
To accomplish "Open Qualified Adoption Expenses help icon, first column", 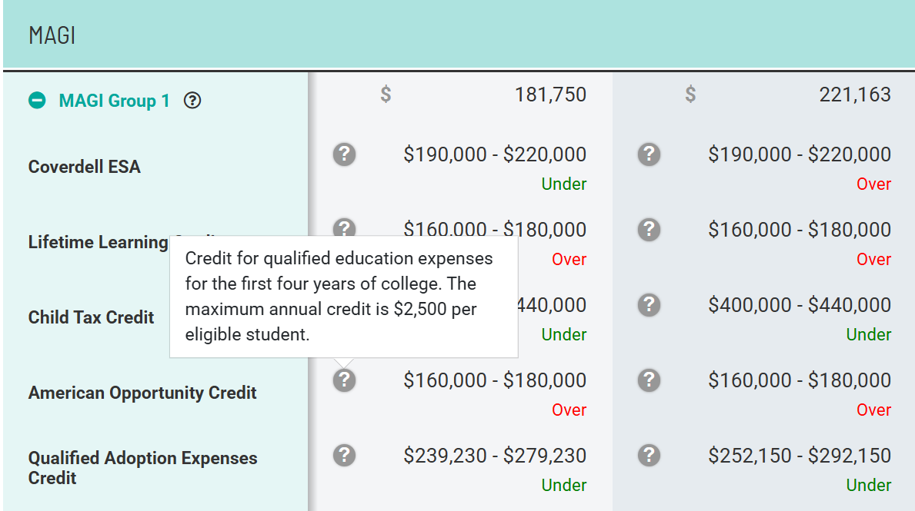I will [344, 455].
